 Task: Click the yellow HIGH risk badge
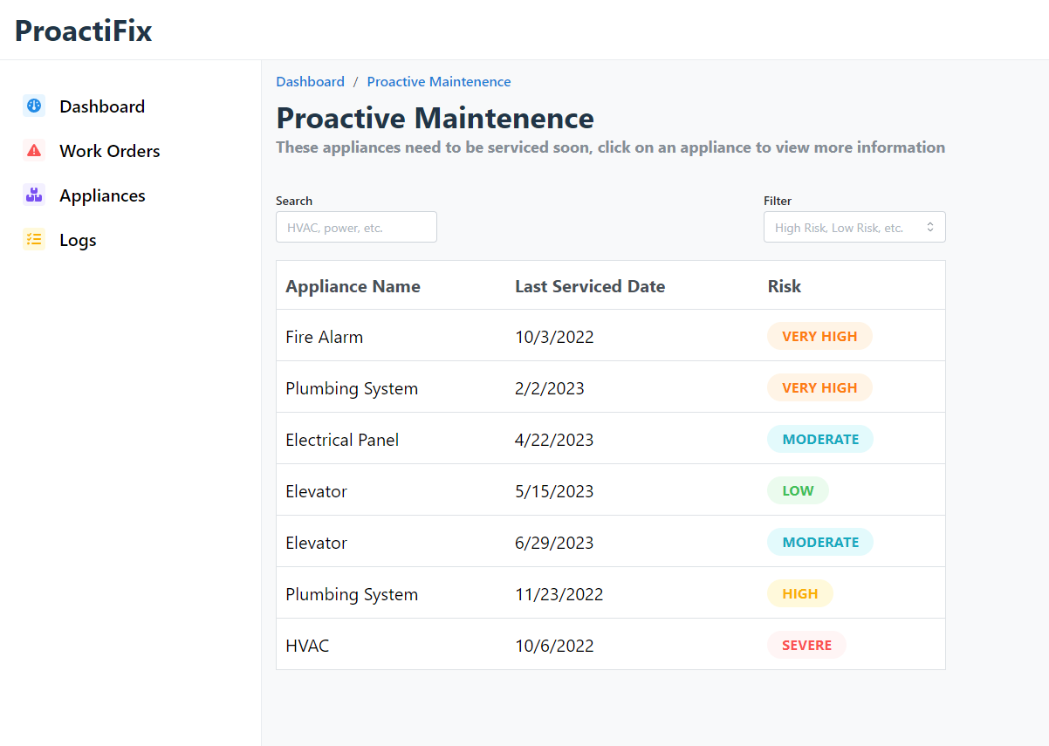(800, 593)
